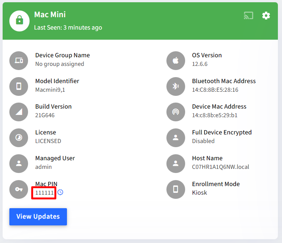Click the Managed User person icon
This screenshot has width=282, height=243.
coord(19,164)
